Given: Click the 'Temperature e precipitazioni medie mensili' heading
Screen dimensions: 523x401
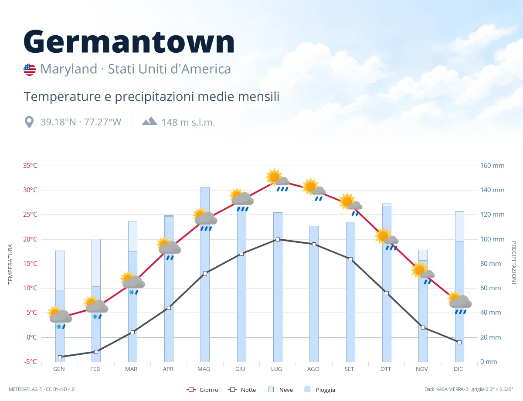Looking at the screenshot, I should tap(151, 97).
